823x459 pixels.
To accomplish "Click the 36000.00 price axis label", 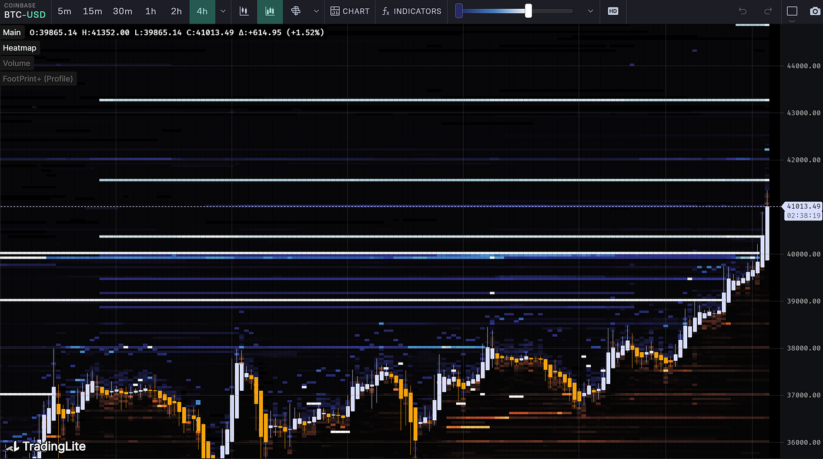I will coord(804,442).
